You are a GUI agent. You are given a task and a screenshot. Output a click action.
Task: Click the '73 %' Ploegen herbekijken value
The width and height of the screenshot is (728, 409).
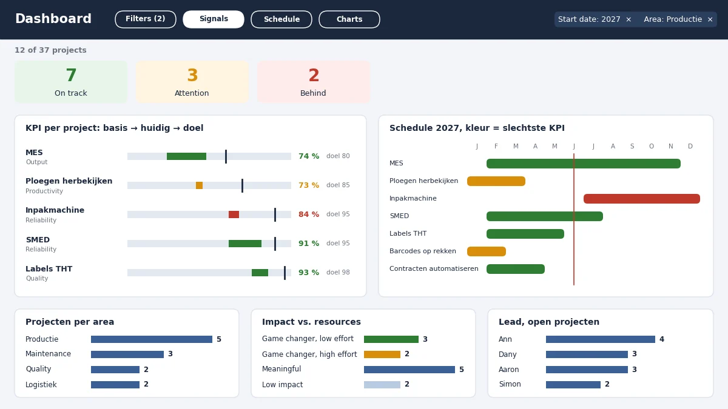(309, 185)
